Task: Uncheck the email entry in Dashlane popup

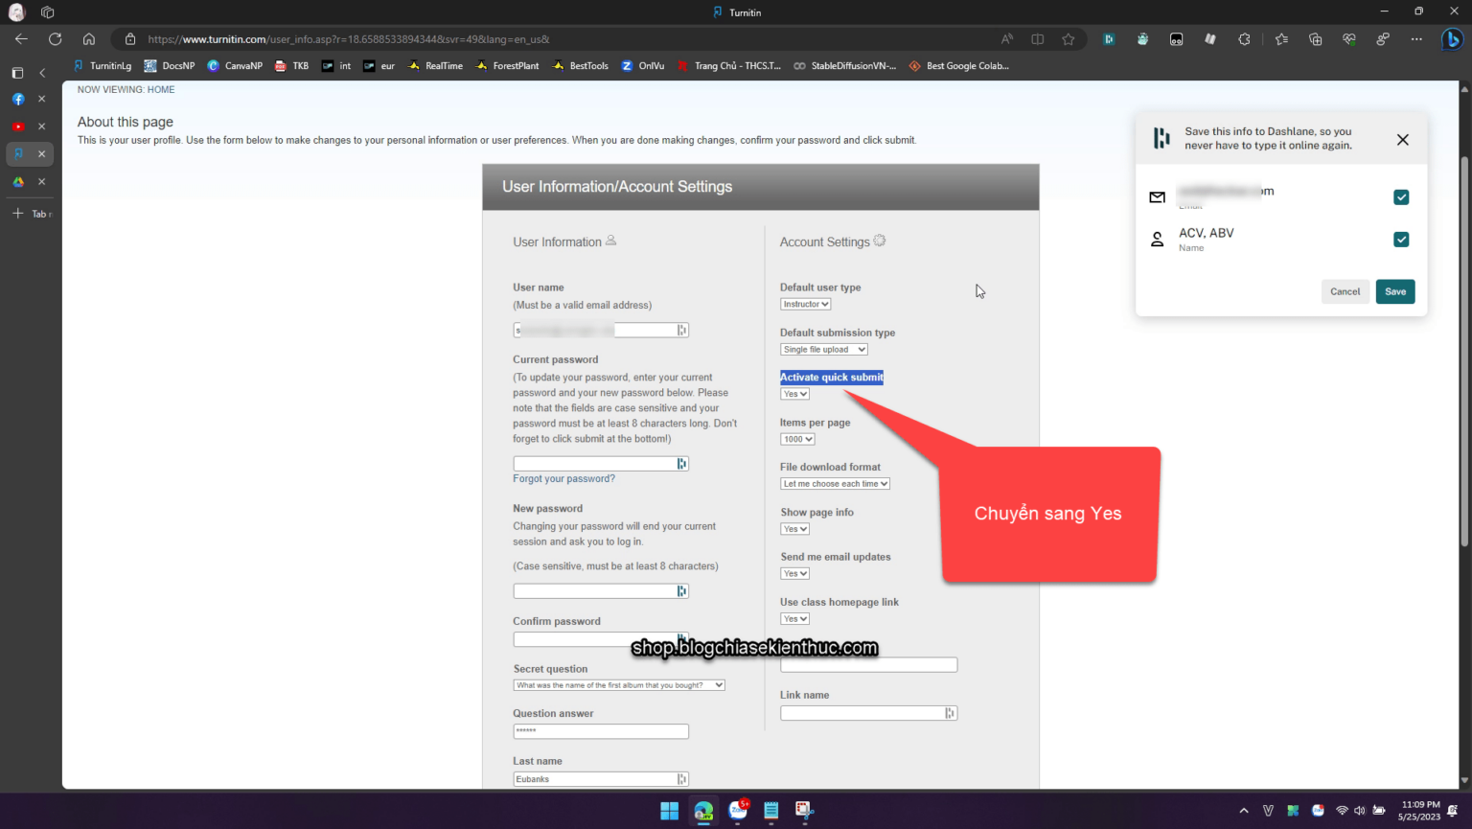Action: [1401, 196]
